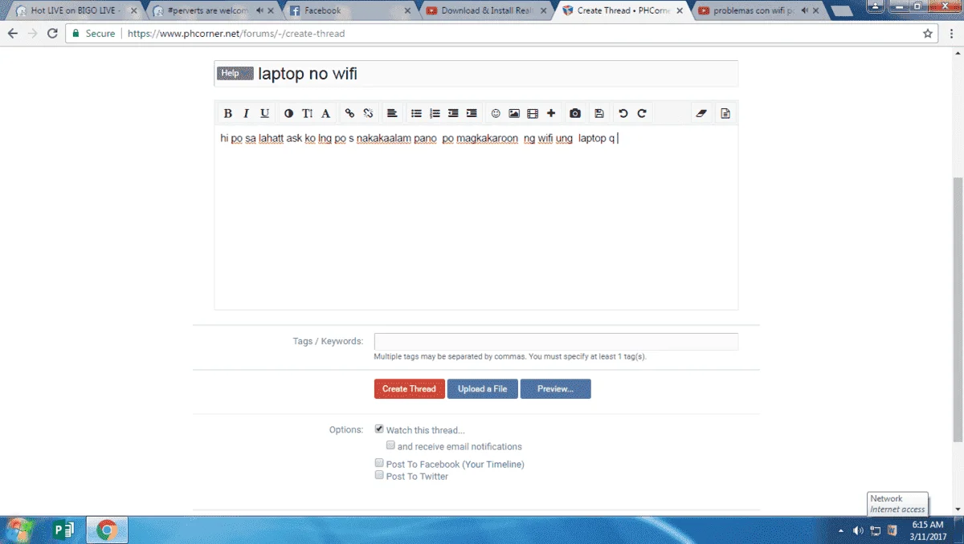The width and height of the screenshot is (964, 544).
Task: Redo the last edit
Action: pyautogui.click(x=642, y=113)
